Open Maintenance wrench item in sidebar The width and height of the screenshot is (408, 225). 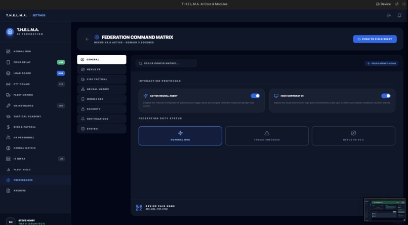coord(35,106)
